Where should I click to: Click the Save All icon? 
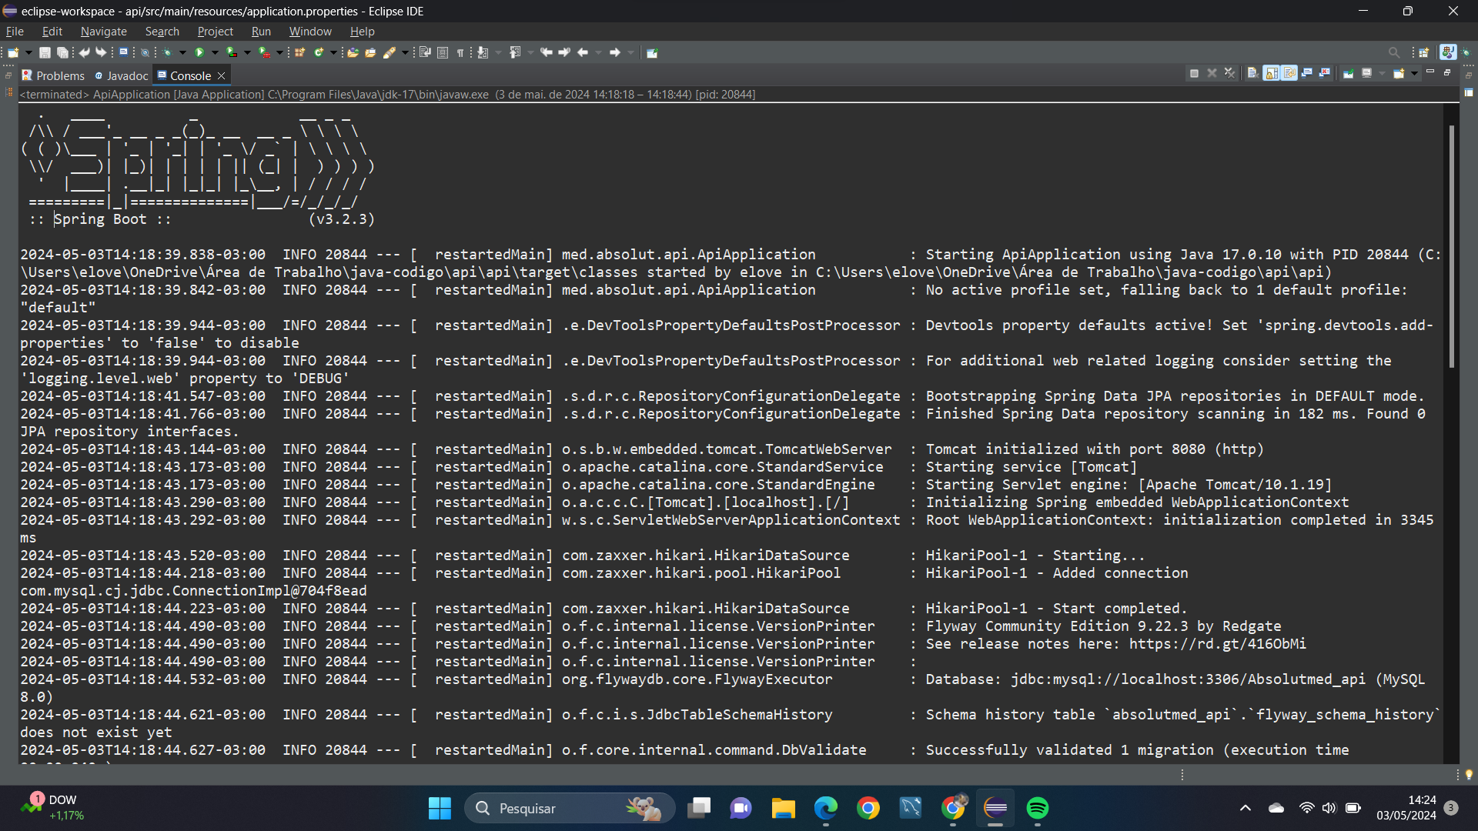[x=62, y=52]
